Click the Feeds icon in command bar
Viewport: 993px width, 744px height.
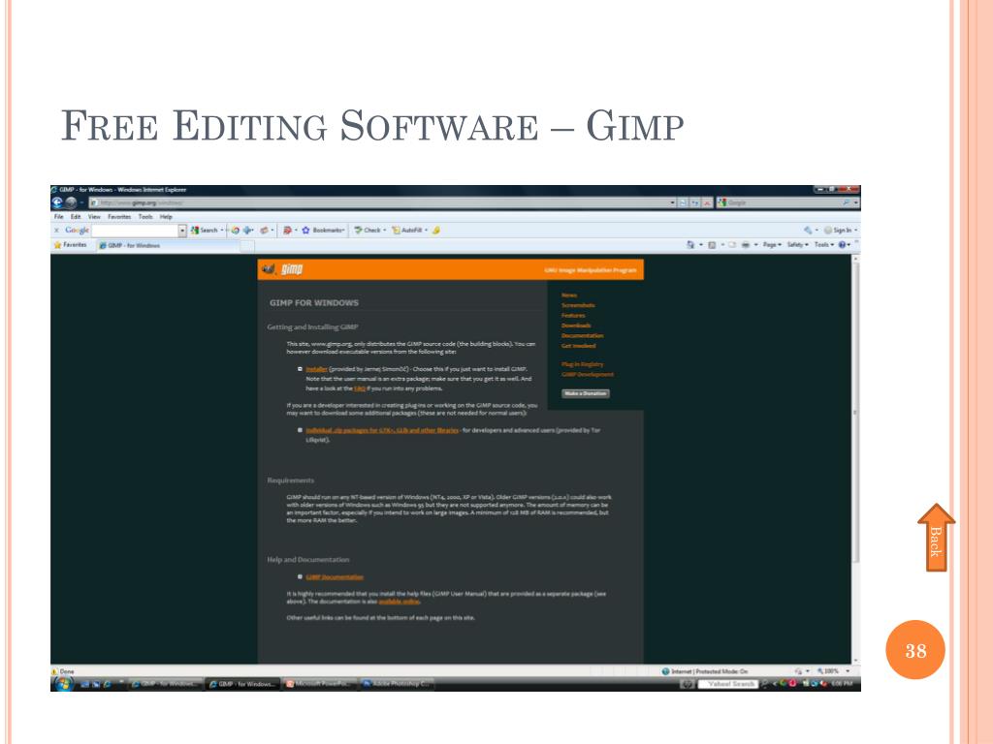[x=712, y=245]
